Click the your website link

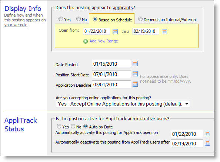[x=16, y=25]
